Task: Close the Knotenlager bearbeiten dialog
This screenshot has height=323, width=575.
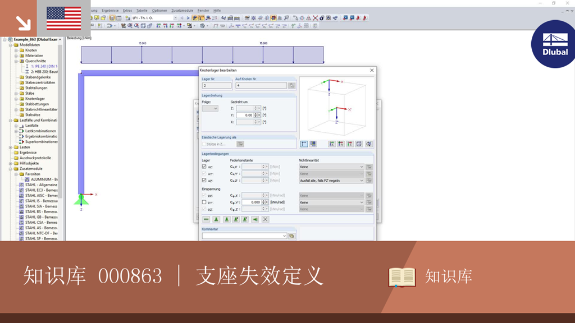Action: point(372,70)
